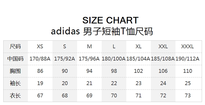Click the 中国码 row label
Image resolution: width=205 pixels, height=105 pixels.
(x=15, y=59)
